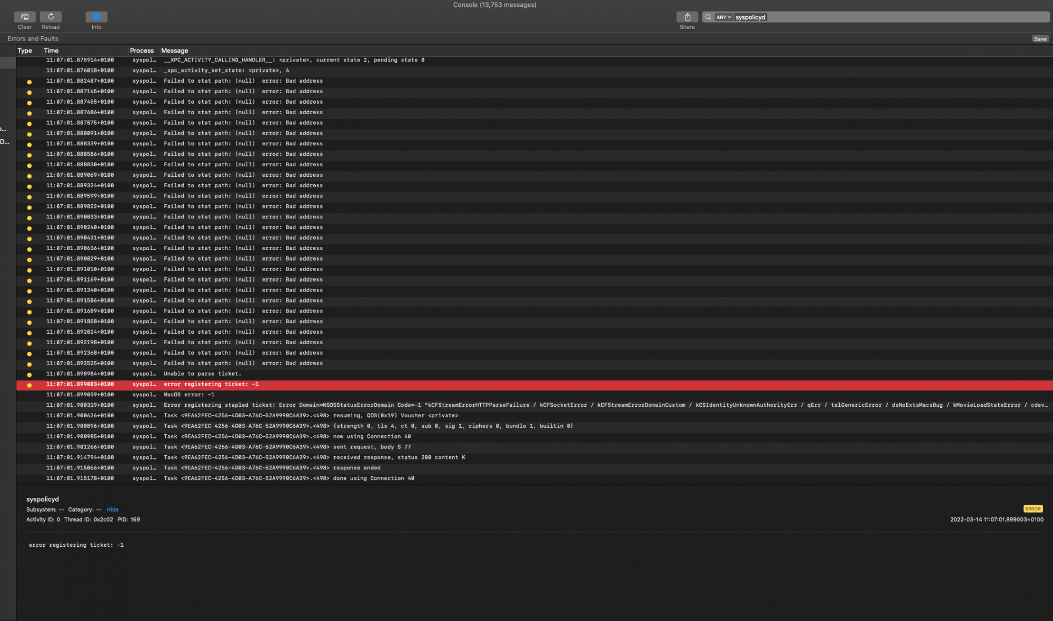Click the syspolicyd process name in details

[x=43, y=499]
